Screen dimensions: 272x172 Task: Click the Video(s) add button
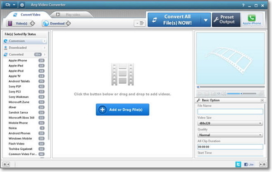click(x=21, y=24)
